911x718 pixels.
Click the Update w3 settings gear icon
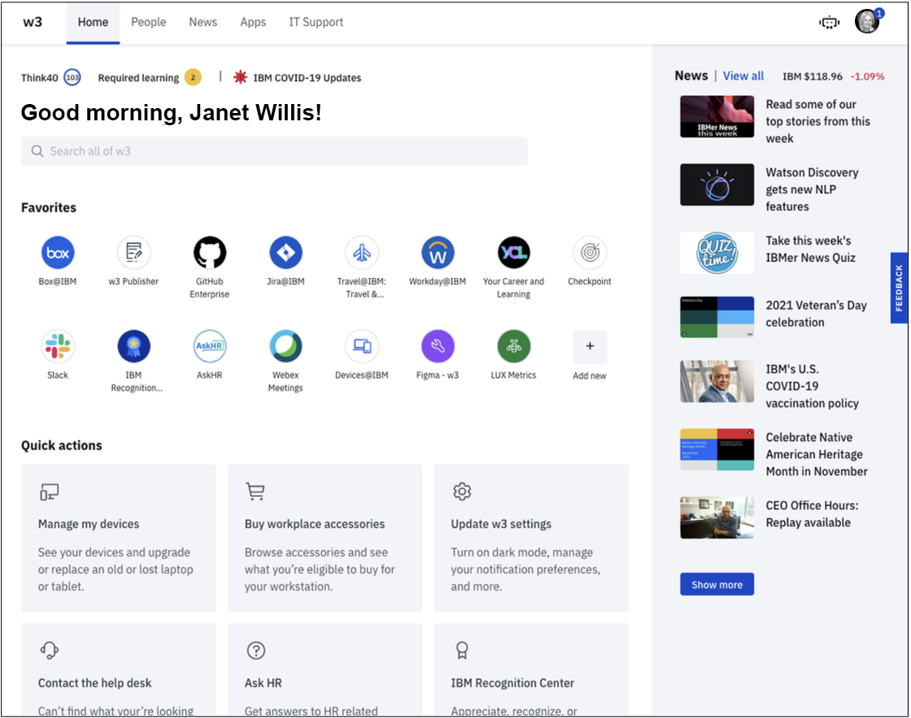[462, 491]
